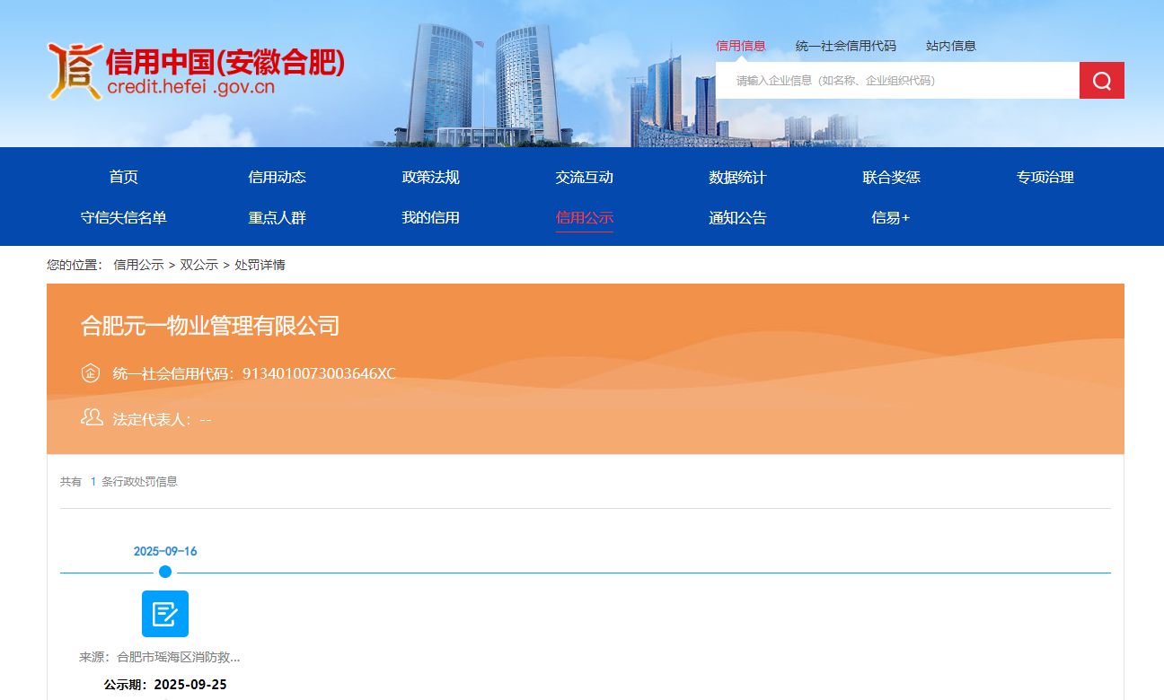
Task: Select the 2025-09-16 timeline dot
Action: pyautogui.click(x=165, y=572)
